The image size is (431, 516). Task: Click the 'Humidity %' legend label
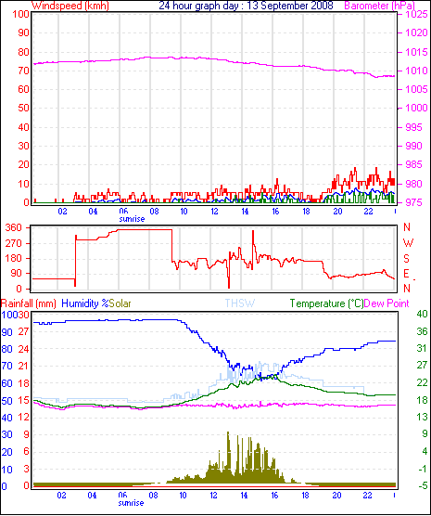pos(85,303)
